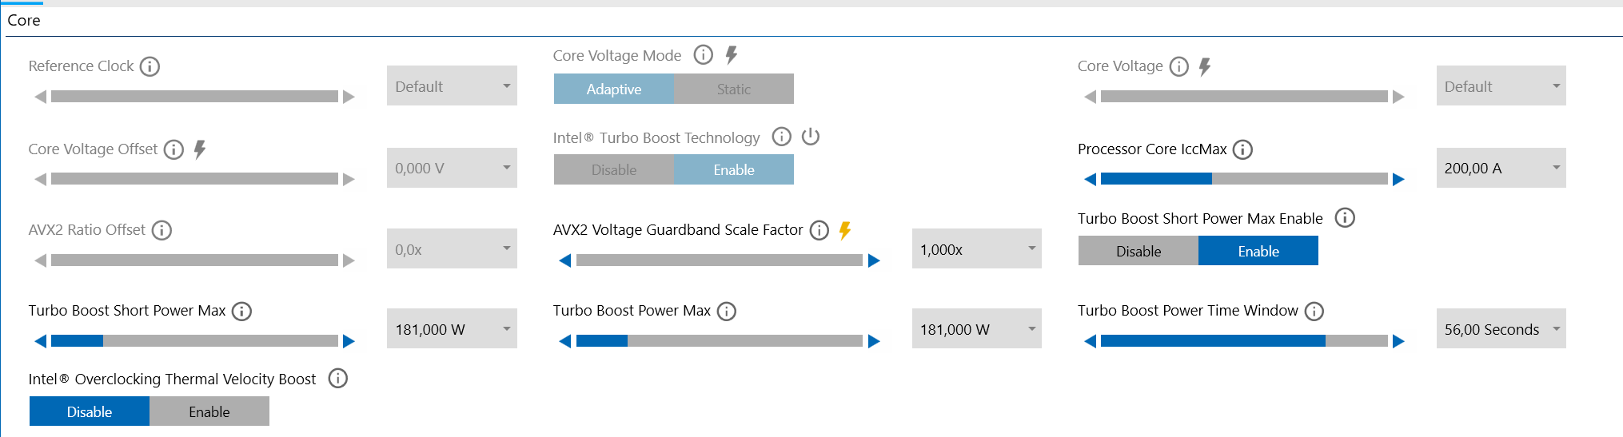Show info for Core Voltage Offset
1623x437 pixels.
point(173,149)
